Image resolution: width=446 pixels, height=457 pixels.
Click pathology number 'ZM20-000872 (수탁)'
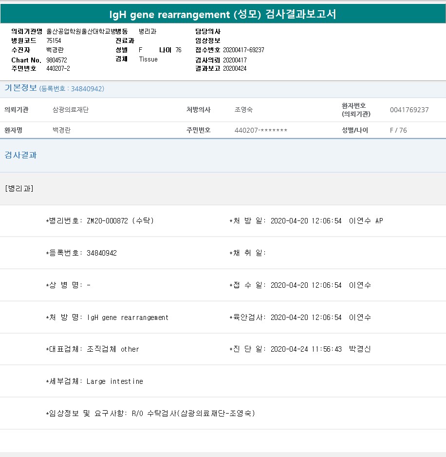(120, 220)
